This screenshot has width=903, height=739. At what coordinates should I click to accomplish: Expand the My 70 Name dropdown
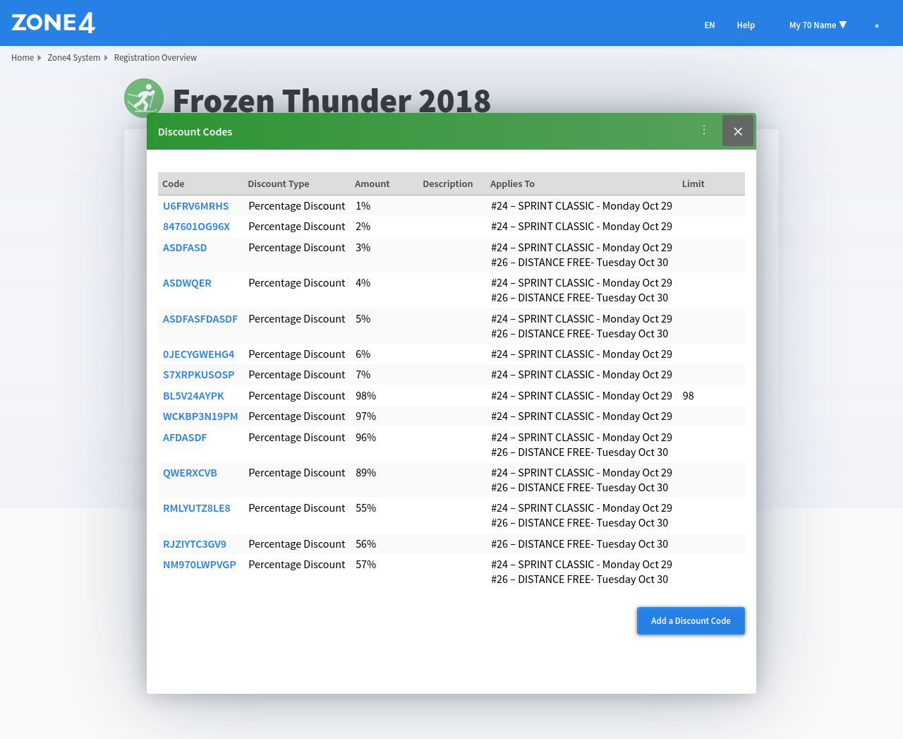818,25
